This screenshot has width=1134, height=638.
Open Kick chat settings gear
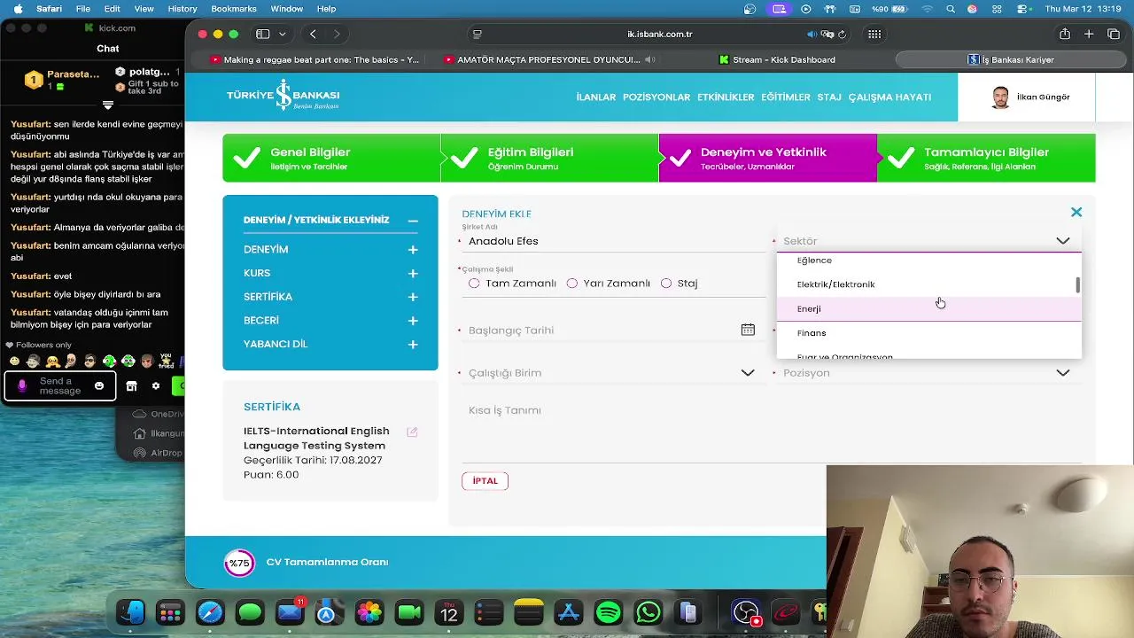pos(156,385)
